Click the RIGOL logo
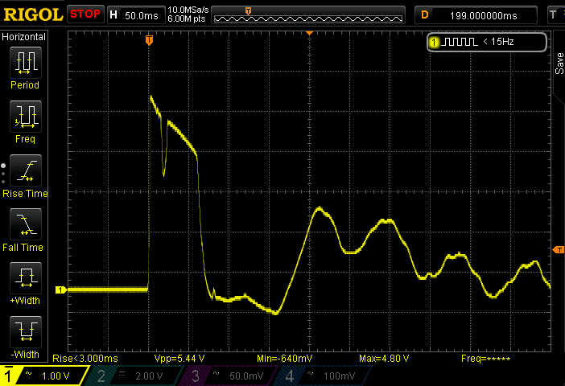Screen dimensions: 565x386 [32, 14]
